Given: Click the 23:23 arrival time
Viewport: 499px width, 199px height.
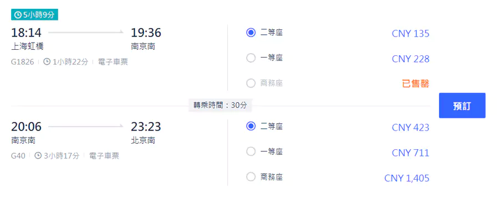Looking at the screenshot, I should point(146,127).
